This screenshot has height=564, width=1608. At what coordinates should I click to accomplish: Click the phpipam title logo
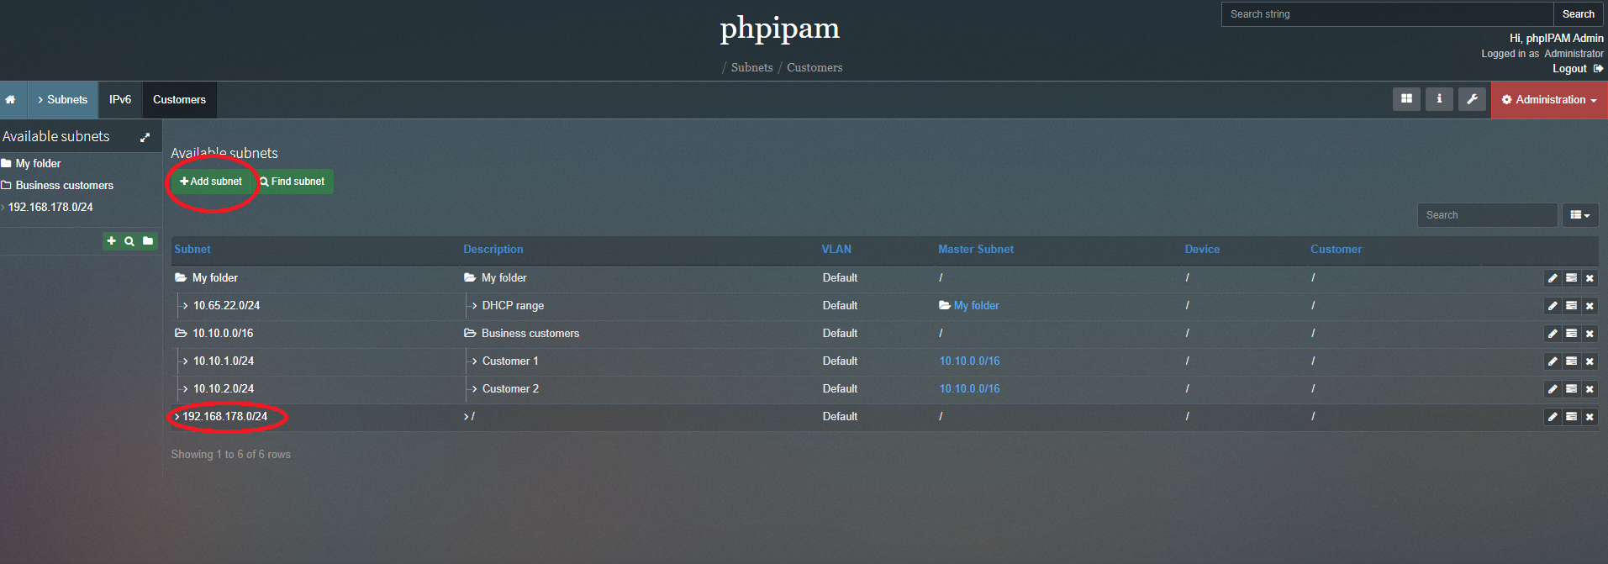pyautogui.click(x=780, y=29)
